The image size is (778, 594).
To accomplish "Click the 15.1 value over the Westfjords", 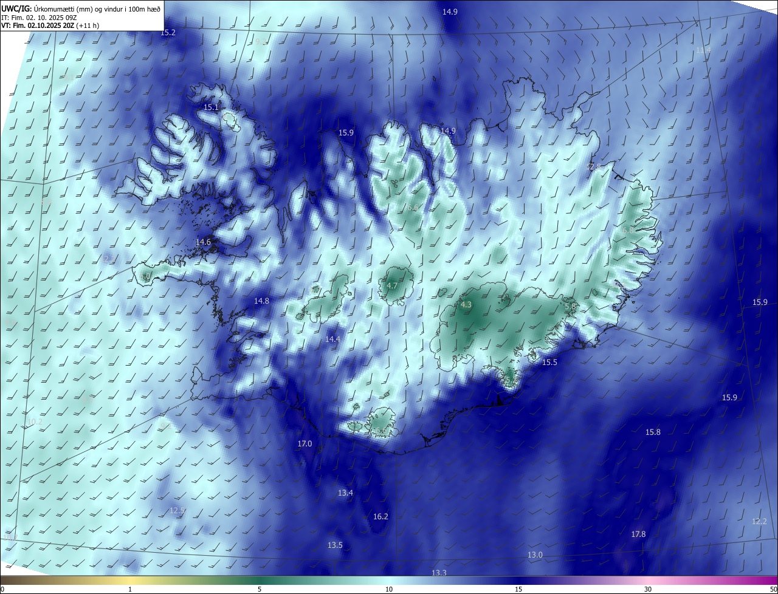I will click(x=211, y=107).
